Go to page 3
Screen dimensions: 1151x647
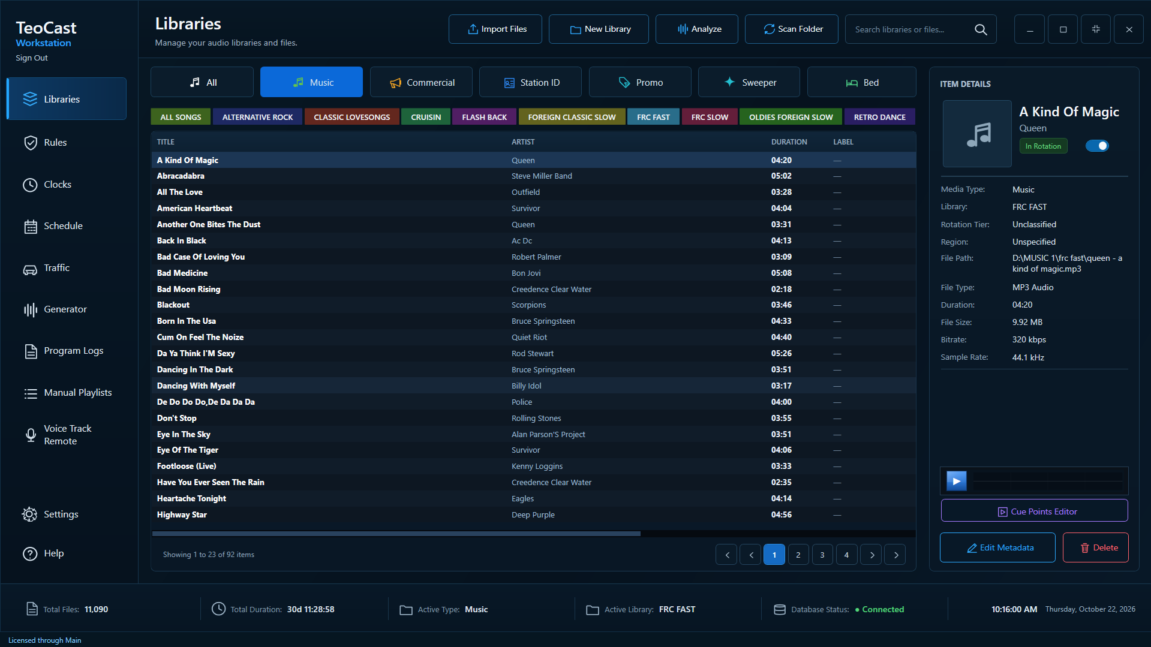coord(822,555)
